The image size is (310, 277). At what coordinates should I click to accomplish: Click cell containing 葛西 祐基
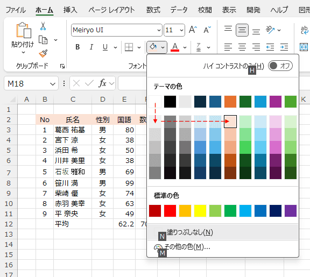(73, 130)
